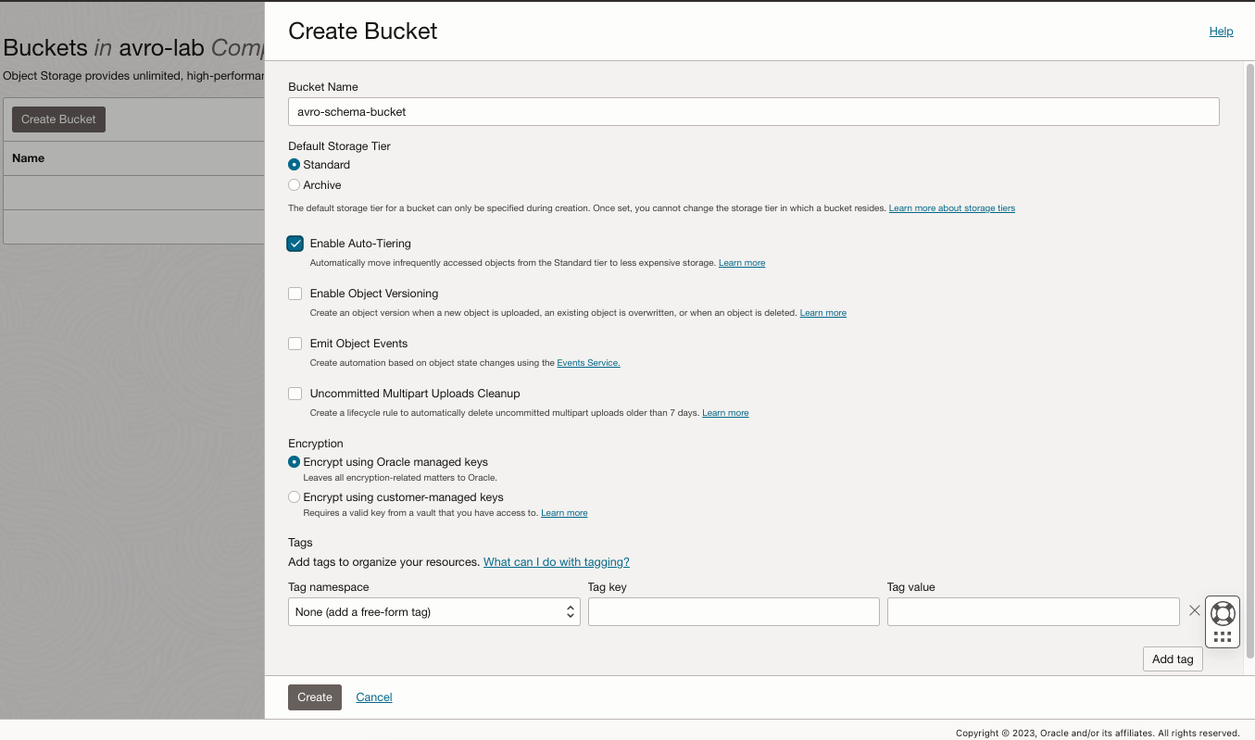Cancel the bucket creation
Screen dimensions: 1255x740
(x=374, y=697)
